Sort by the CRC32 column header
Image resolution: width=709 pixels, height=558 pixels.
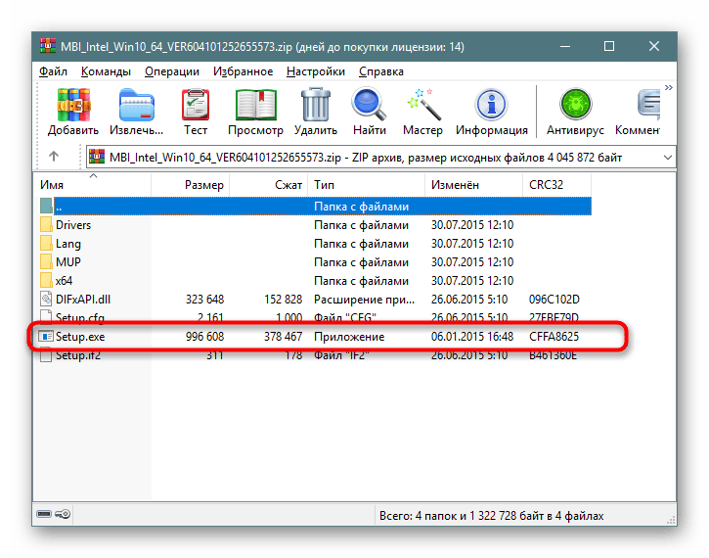pyautogui.click(x=556, y=185)
